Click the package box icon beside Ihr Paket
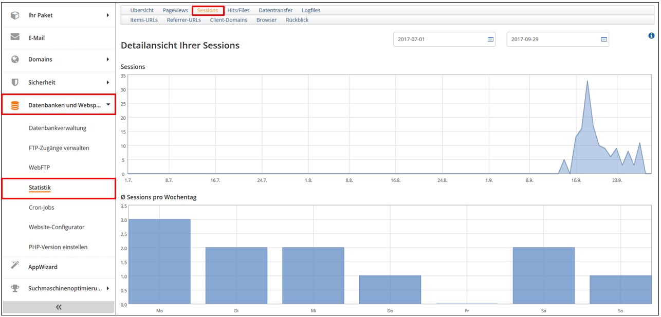The height and width of the screenshot is (317, 661). pyautogui.click(x=15, y=15)
